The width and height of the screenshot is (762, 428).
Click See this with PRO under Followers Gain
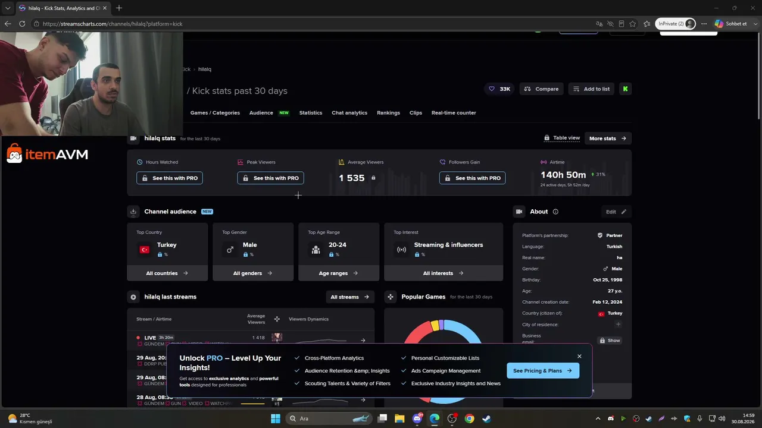tap(473, 178)
